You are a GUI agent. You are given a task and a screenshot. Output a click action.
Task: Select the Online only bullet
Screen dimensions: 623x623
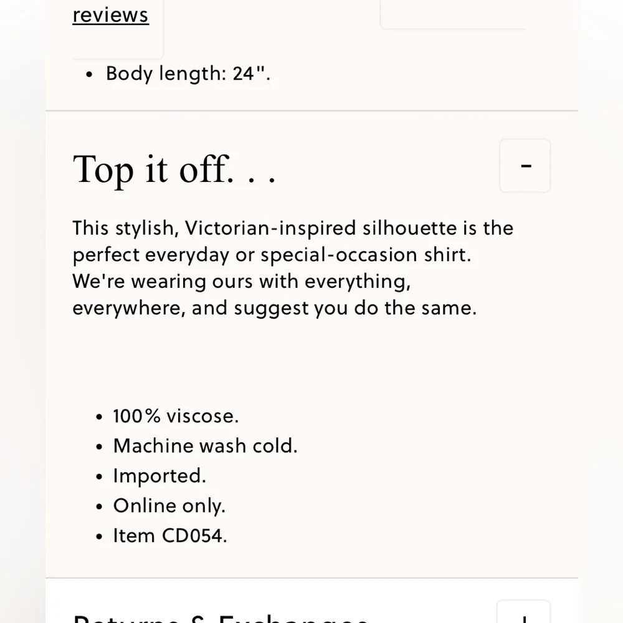169,506
